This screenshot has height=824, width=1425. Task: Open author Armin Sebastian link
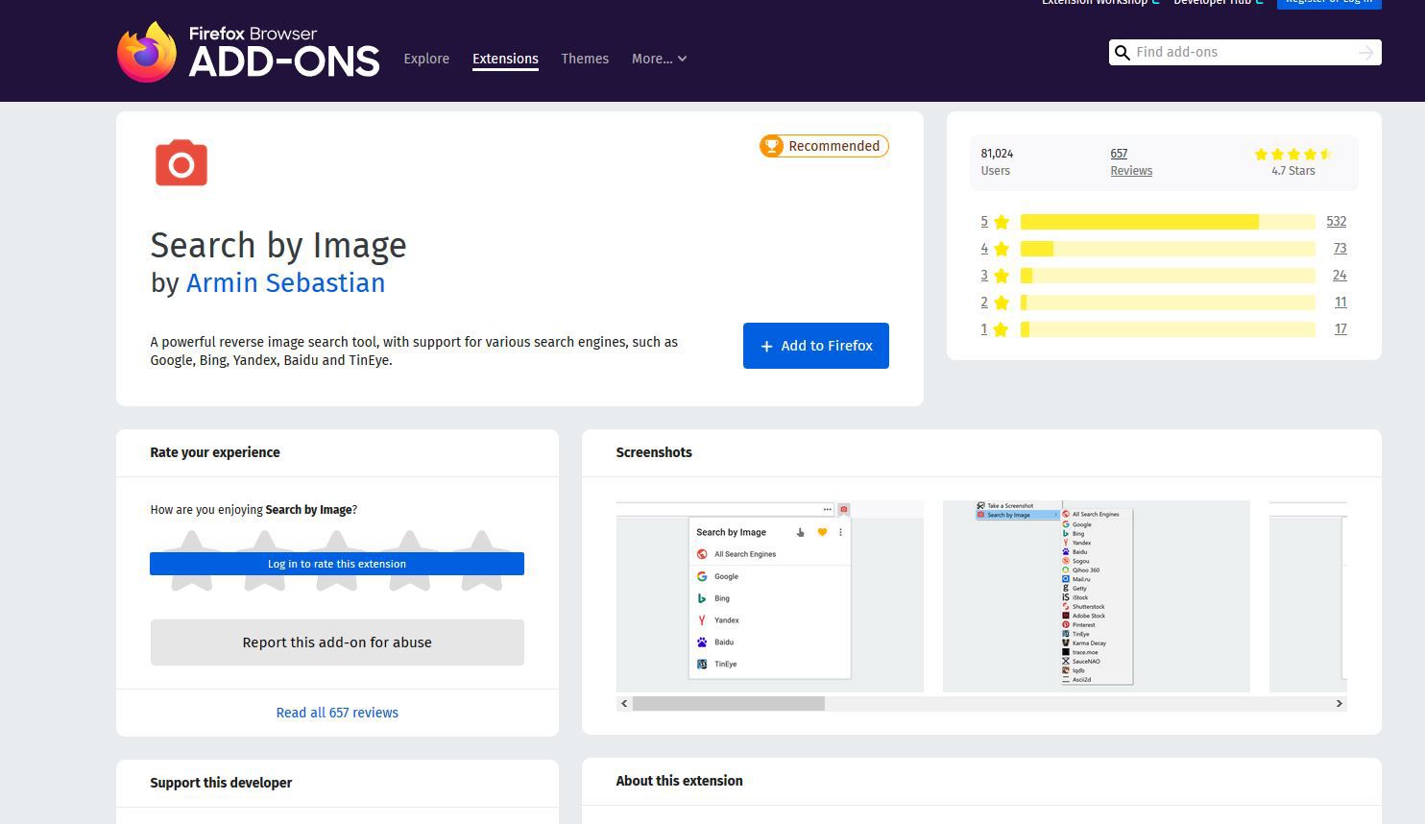[x=285, y=283]
